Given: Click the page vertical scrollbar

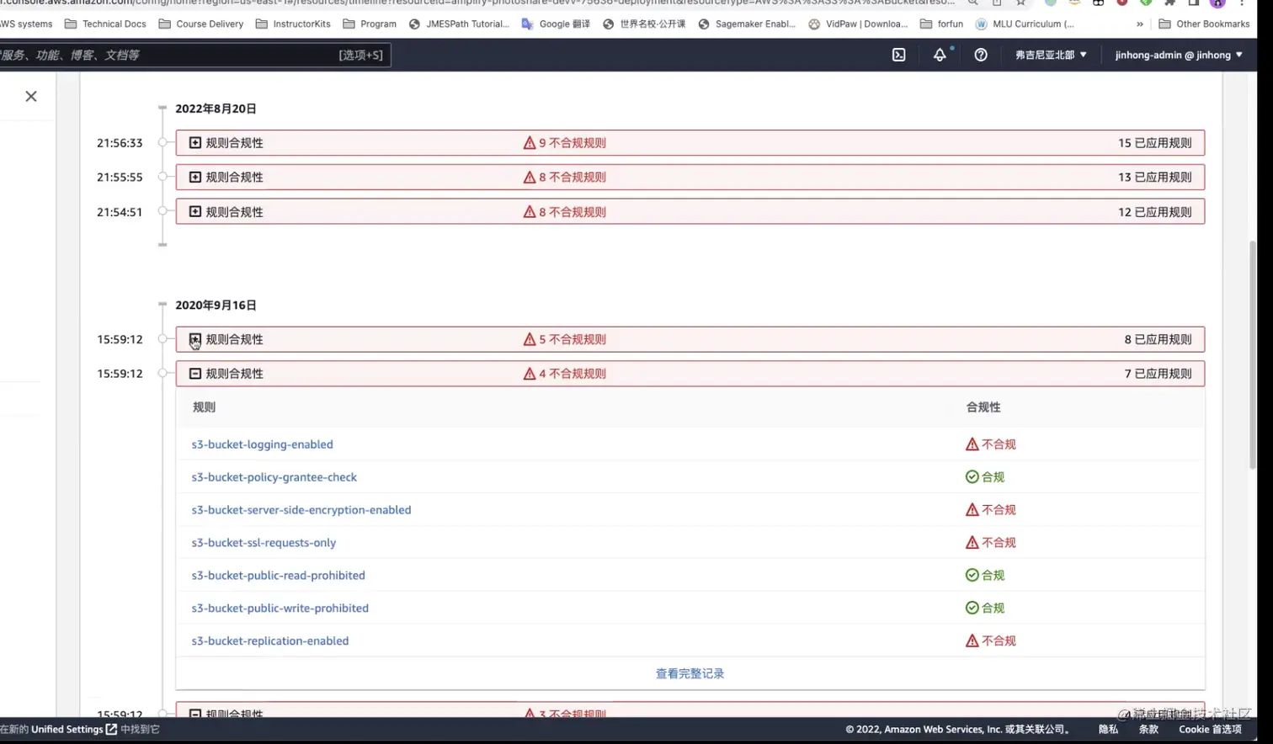Looking at the screenshot, I should click(1252, 354).
